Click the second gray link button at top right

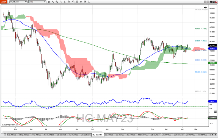208,2
